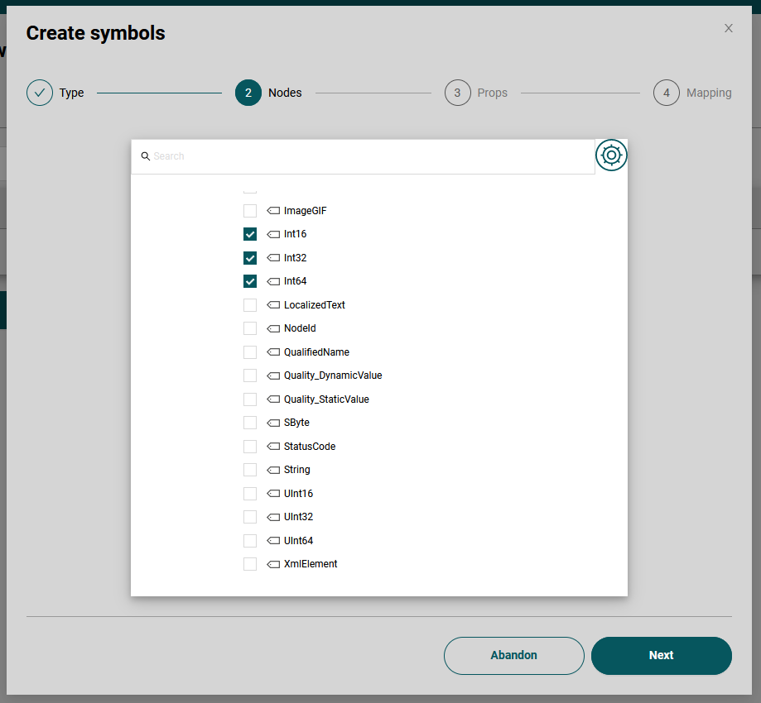Viewport: 761px width, 703px height.
Task: Tick the UInt32 node checkbox
Action: (x=250, y=517)
